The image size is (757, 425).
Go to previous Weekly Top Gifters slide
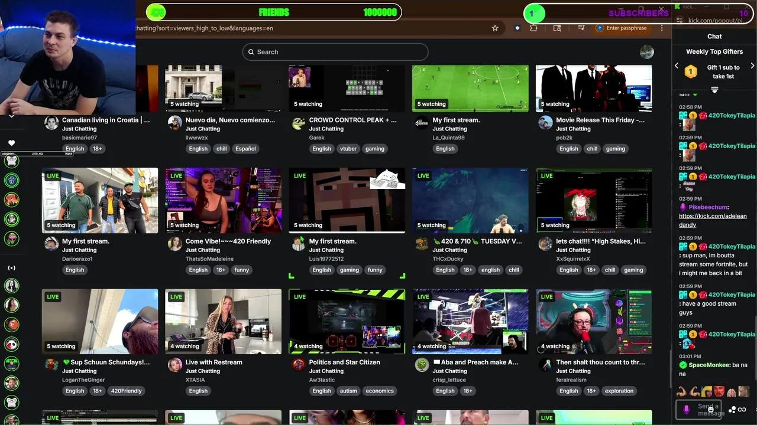point(677,66)
